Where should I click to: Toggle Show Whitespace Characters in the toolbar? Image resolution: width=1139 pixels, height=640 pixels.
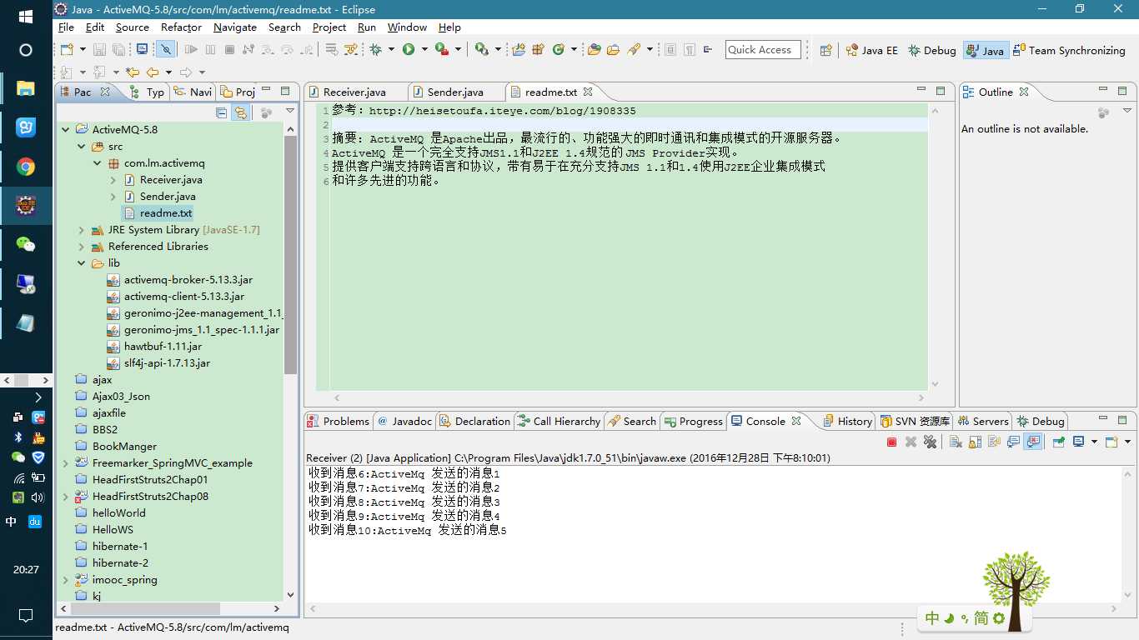690,50
